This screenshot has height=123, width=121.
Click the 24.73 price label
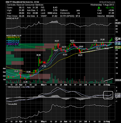click(x=64, y=47)
